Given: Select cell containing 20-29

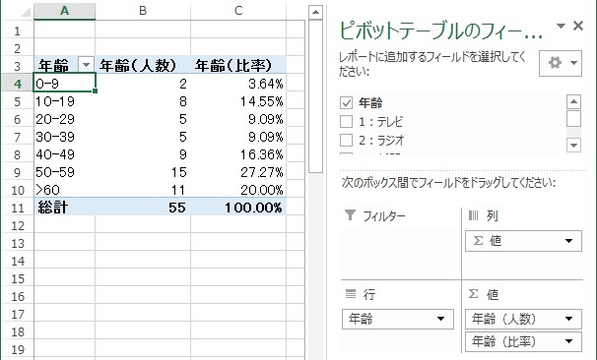Looking at the screenshot, I should [64, 119].
